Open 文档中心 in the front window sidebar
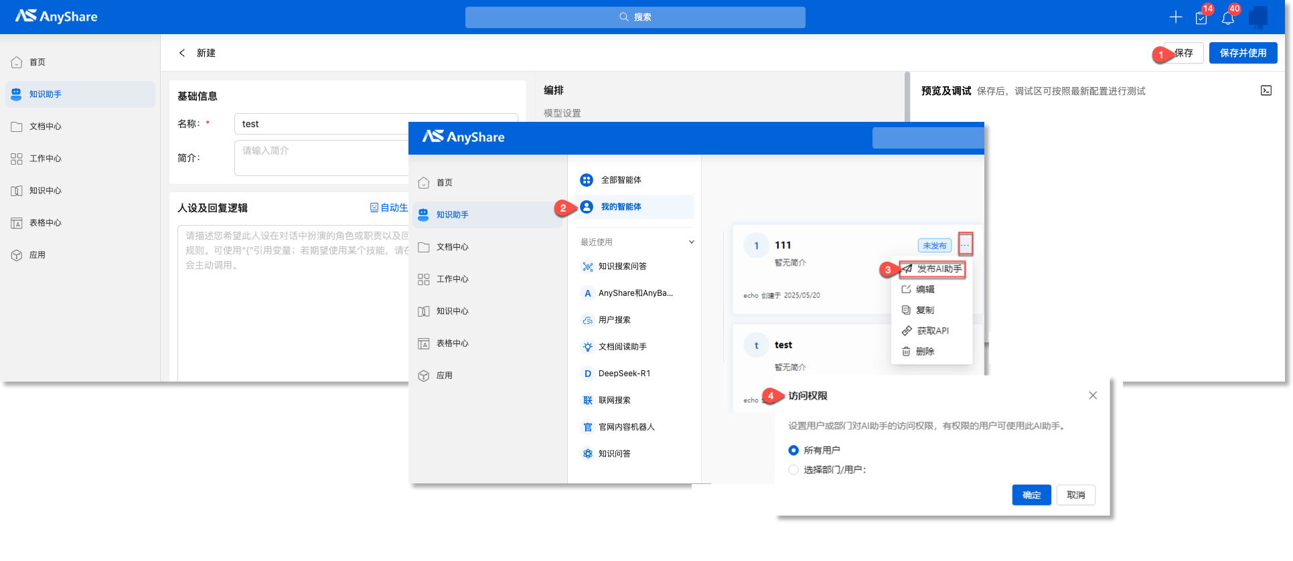1293x561 pixels. point(487,247)
